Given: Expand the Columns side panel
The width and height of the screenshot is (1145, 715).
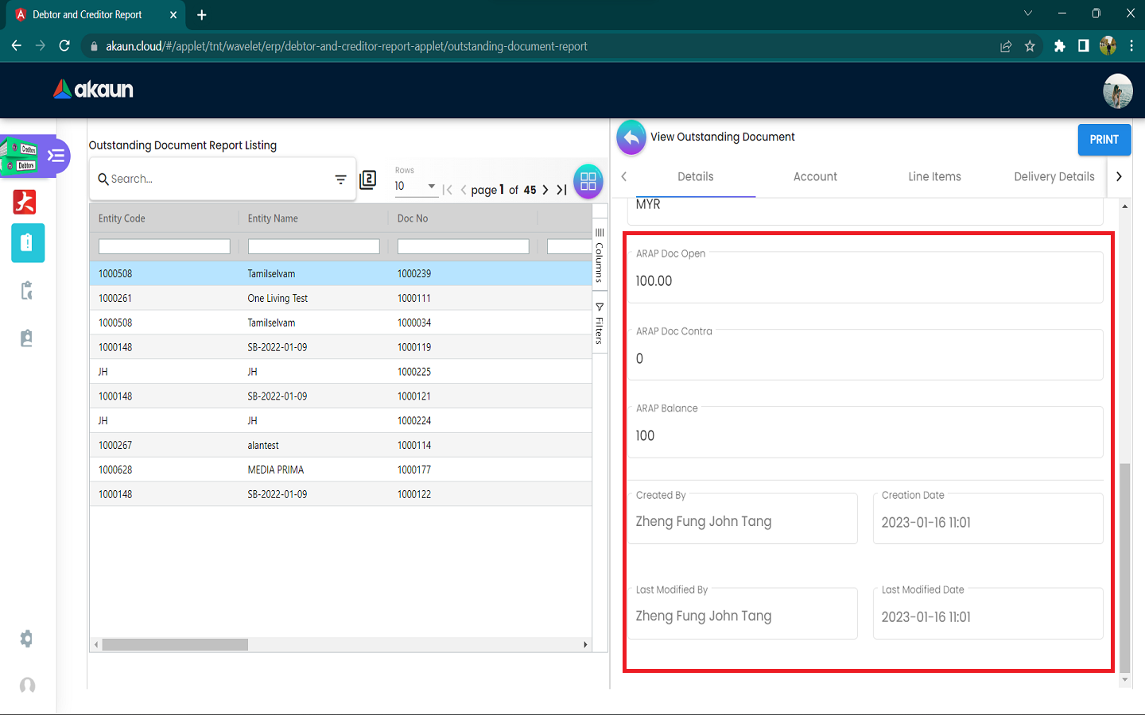Looking at the screenshot, I should 600,256.
